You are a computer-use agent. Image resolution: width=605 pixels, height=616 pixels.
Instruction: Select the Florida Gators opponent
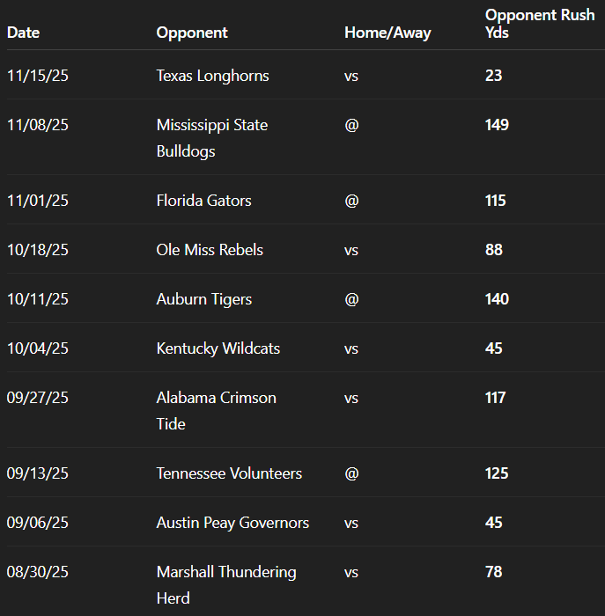(x=203, y=201)
